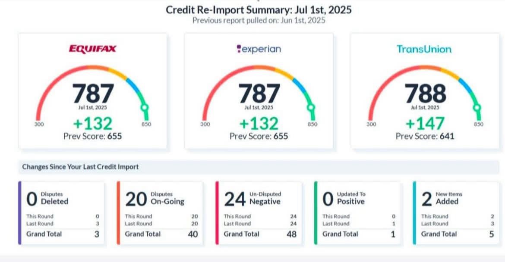Click the +147 TransUnion score change

(425, 124)
